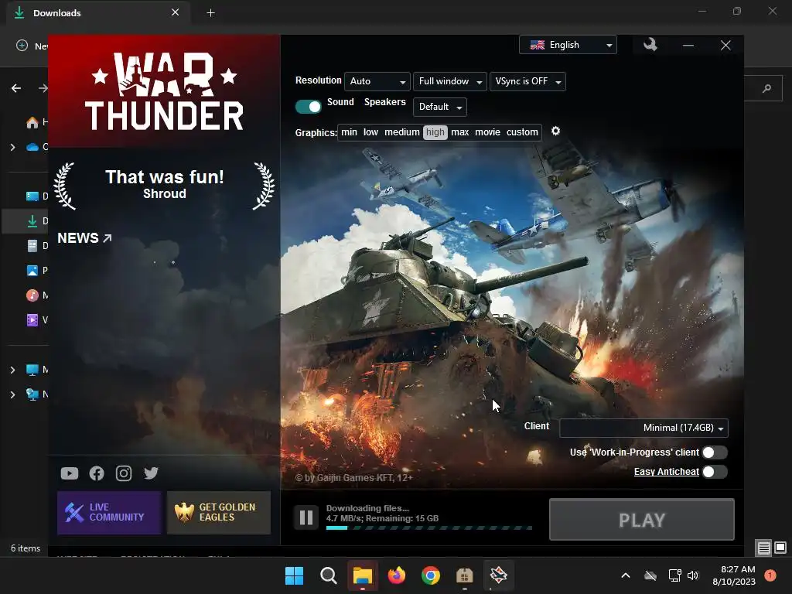The image size is (792, 594).
Task: Open the NEWS link
Action: pyautogui.click(x=84, y=238)
